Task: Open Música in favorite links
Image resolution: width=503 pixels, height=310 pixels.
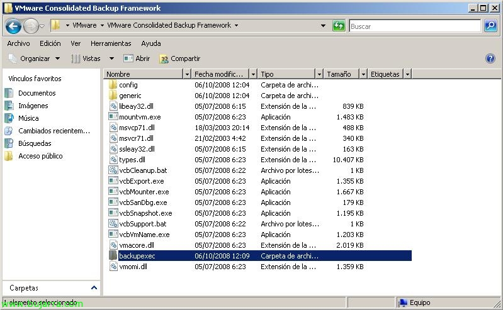Action: 28,118
